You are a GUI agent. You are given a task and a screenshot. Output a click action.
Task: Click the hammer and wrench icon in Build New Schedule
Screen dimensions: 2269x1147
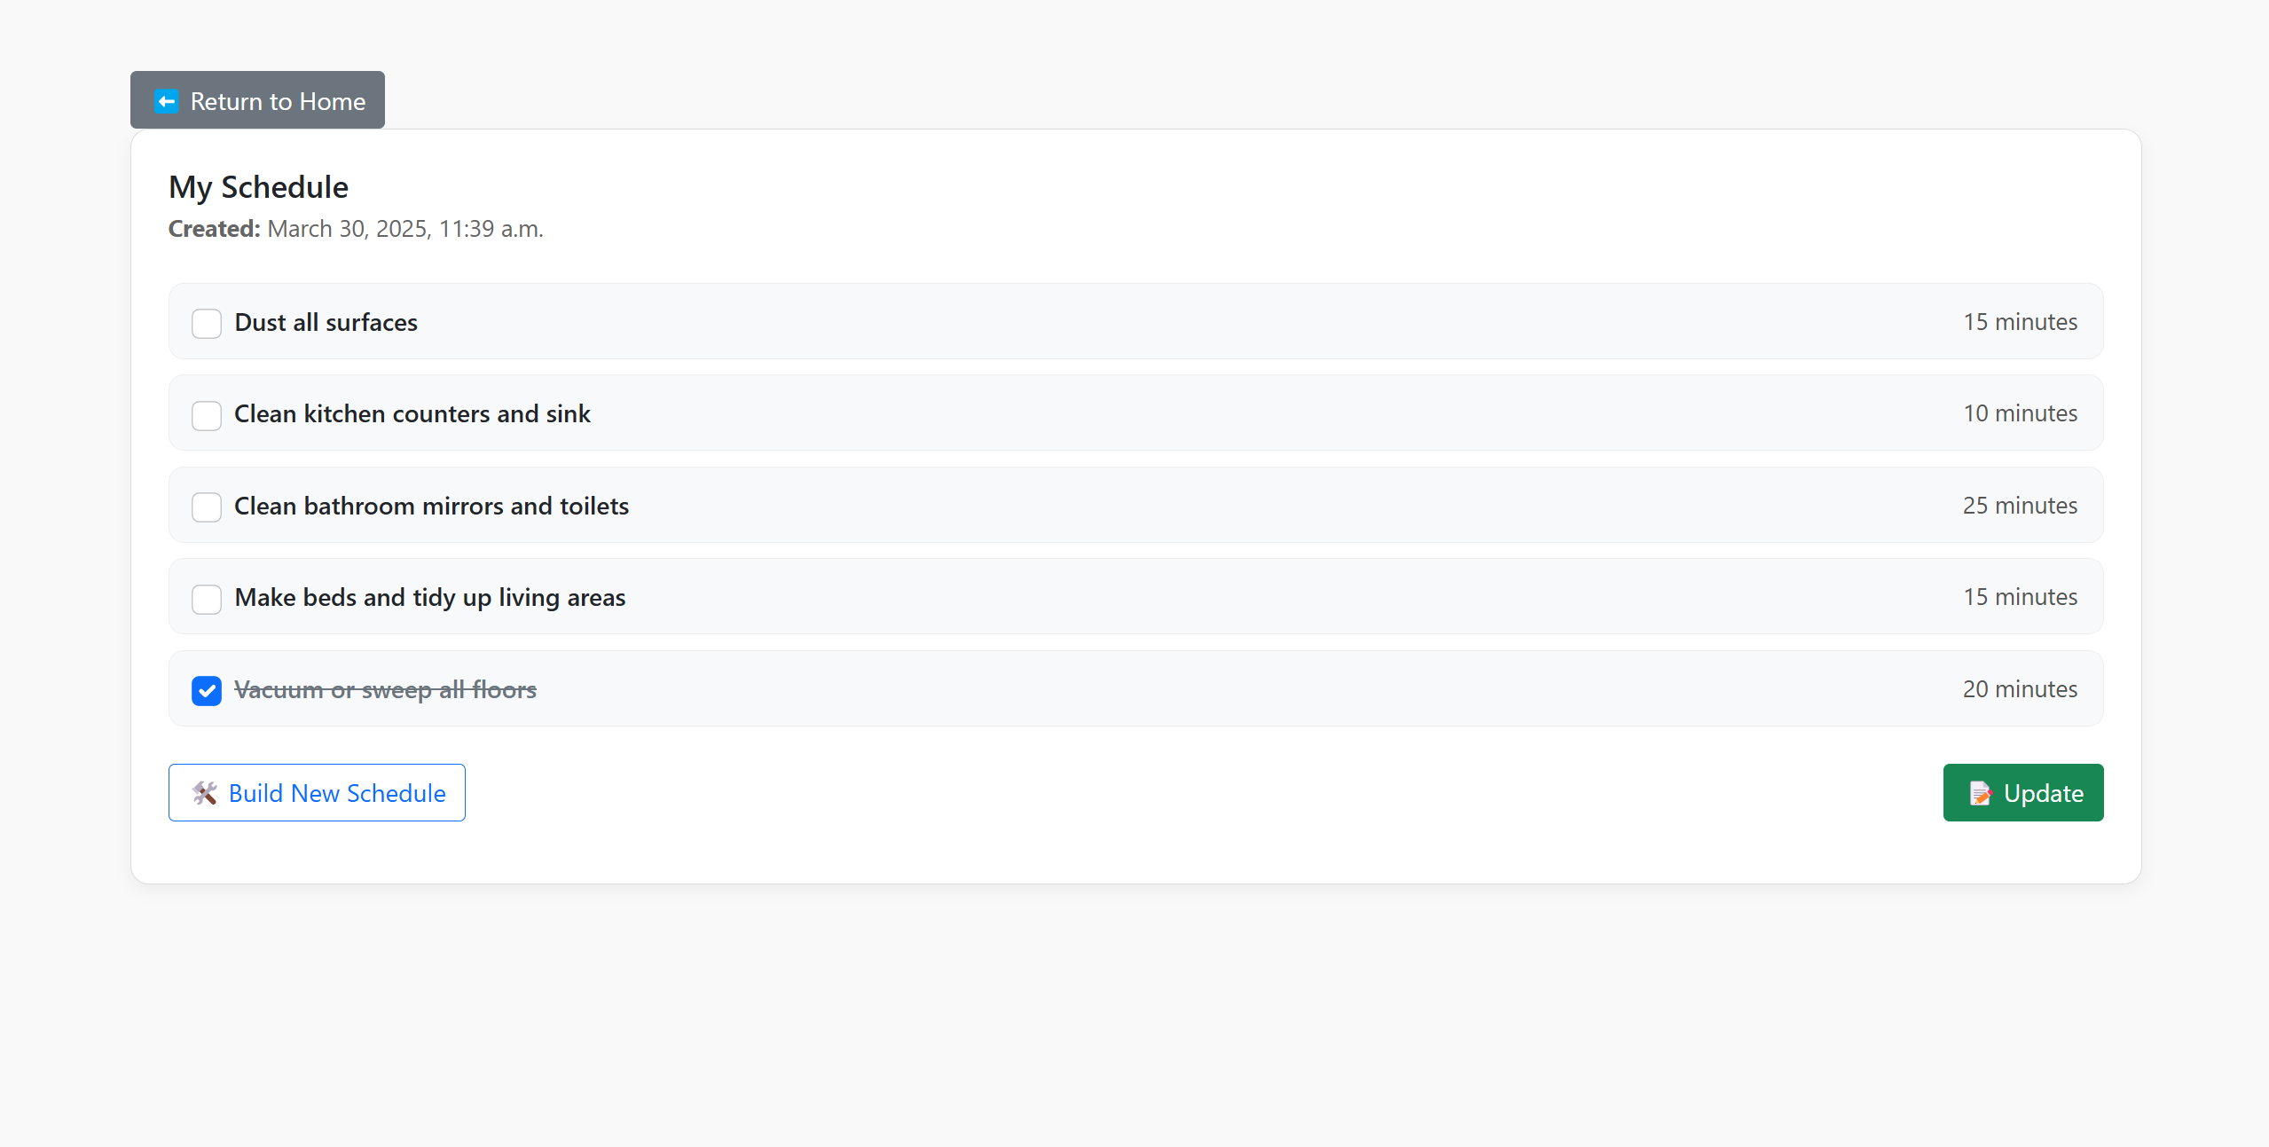tap(205, 793)
